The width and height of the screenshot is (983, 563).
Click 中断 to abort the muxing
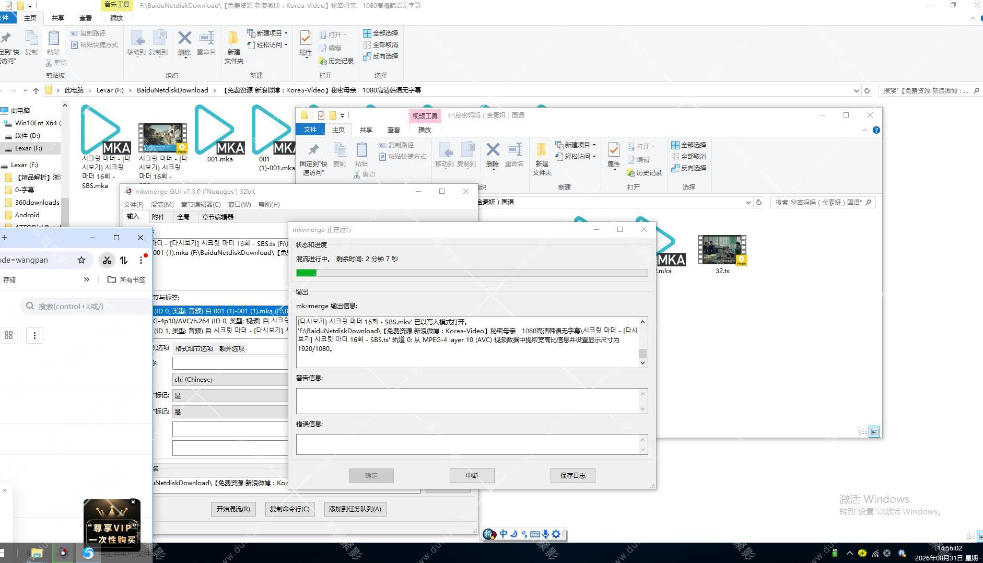(x=472, y=475)
